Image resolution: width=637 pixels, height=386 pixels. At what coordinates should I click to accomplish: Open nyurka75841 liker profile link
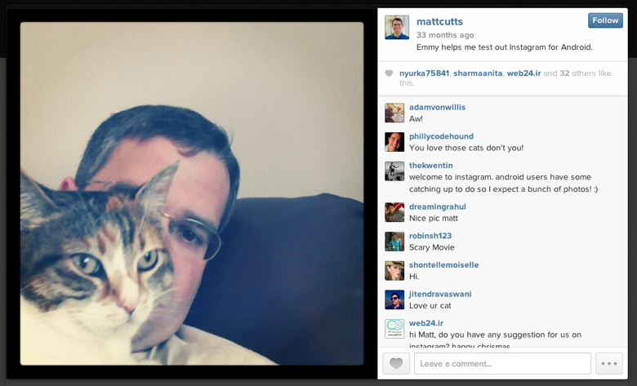pyautogui.click(x=424, y=73)
